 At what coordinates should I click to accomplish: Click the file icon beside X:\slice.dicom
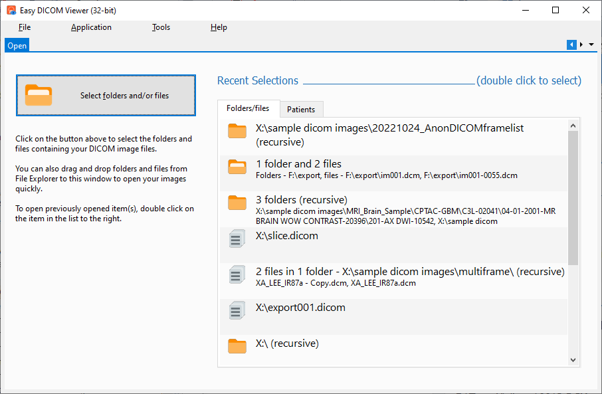(237, 239)
